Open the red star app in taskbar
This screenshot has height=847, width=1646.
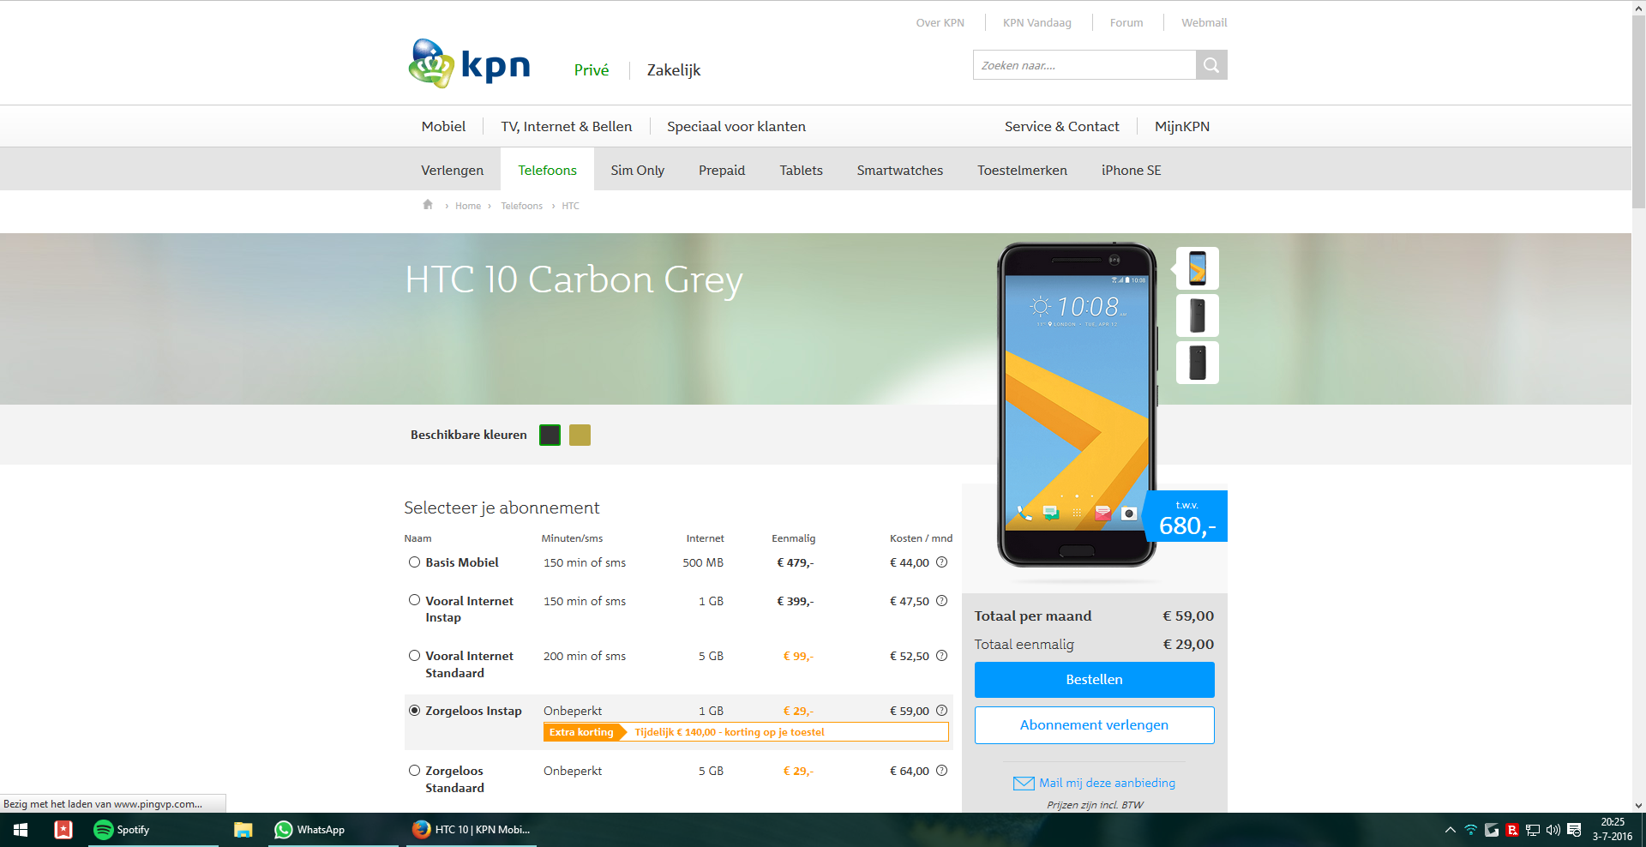point(63,830)
